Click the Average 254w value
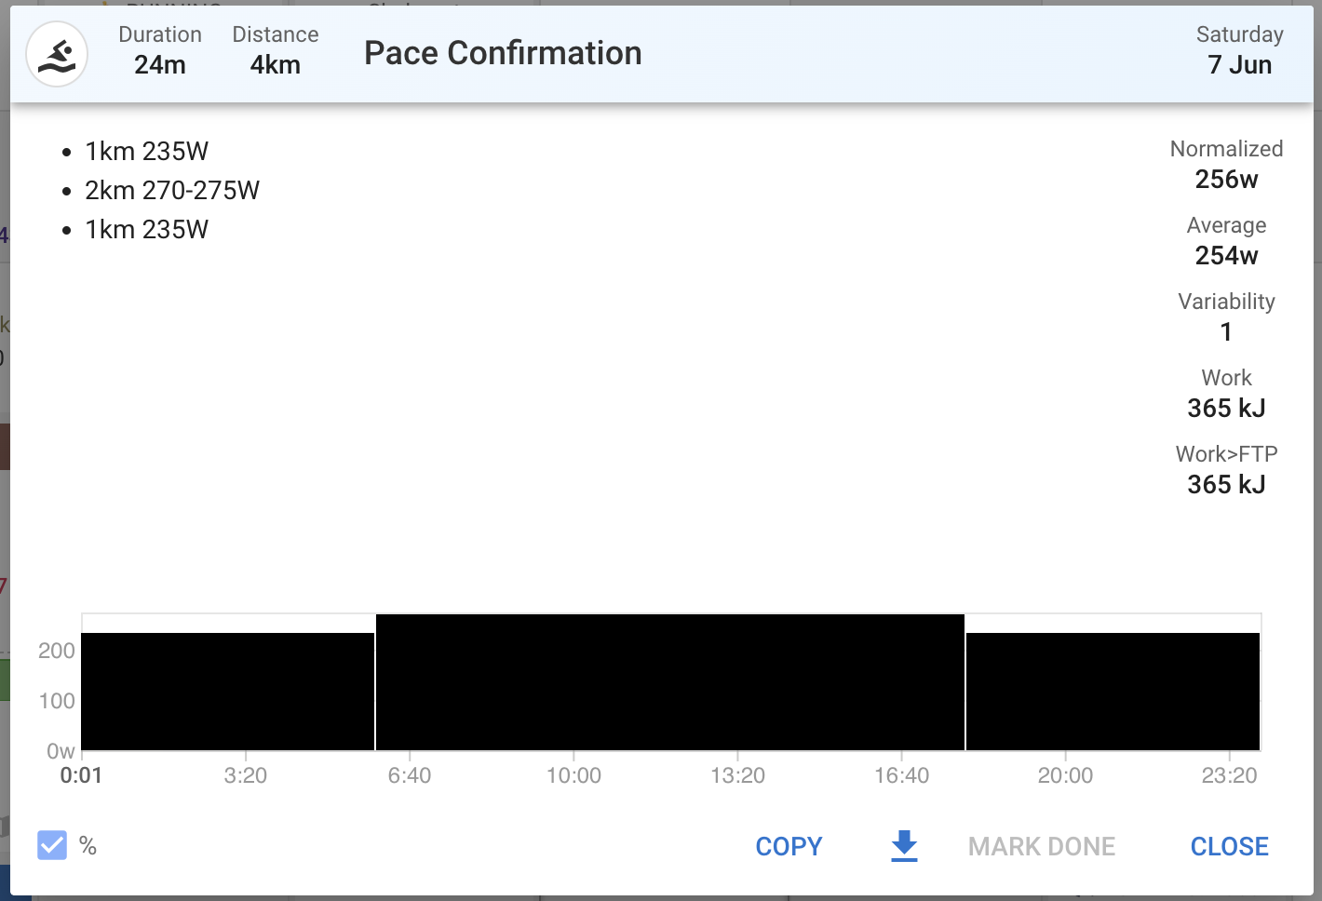The image size is (1322, 901). [1226, 255]
